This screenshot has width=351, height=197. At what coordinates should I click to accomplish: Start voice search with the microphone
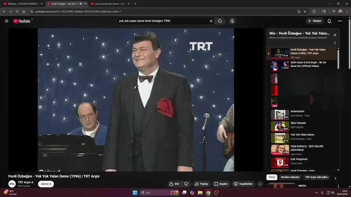[x=232, y=21]
